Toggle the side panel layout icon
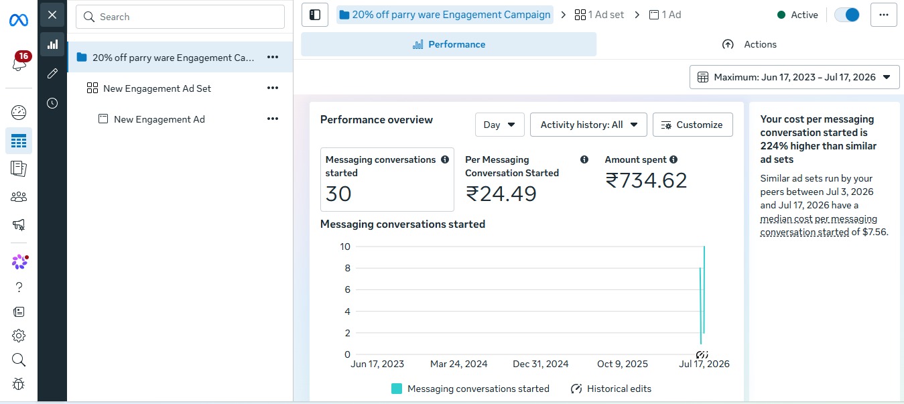 (x=315, y=15)
